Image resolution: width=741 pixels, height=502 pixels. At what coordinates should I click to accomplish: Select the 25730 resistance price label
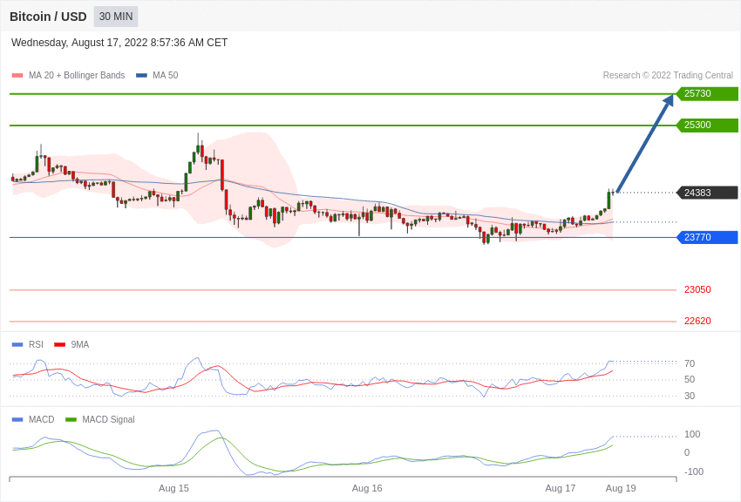(708, 93)
